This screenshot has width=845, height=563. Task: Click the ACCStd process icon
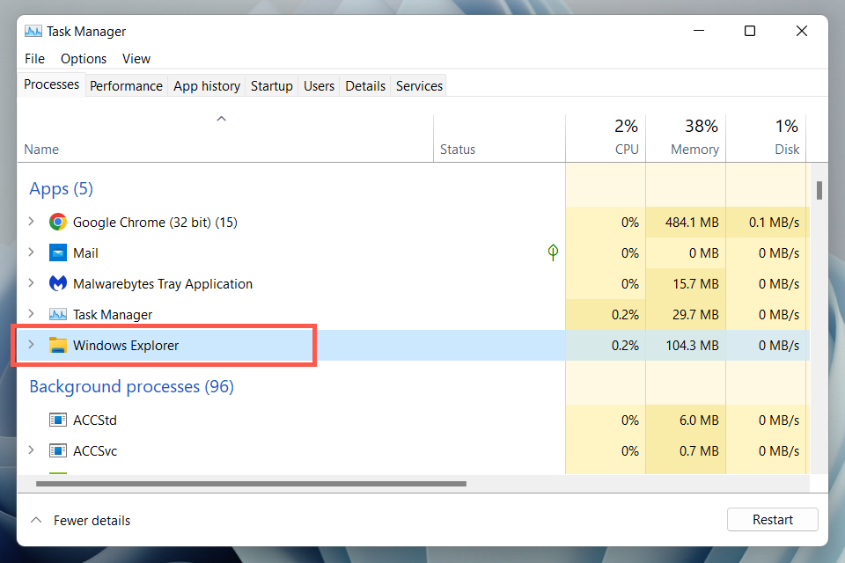[58, 420]
